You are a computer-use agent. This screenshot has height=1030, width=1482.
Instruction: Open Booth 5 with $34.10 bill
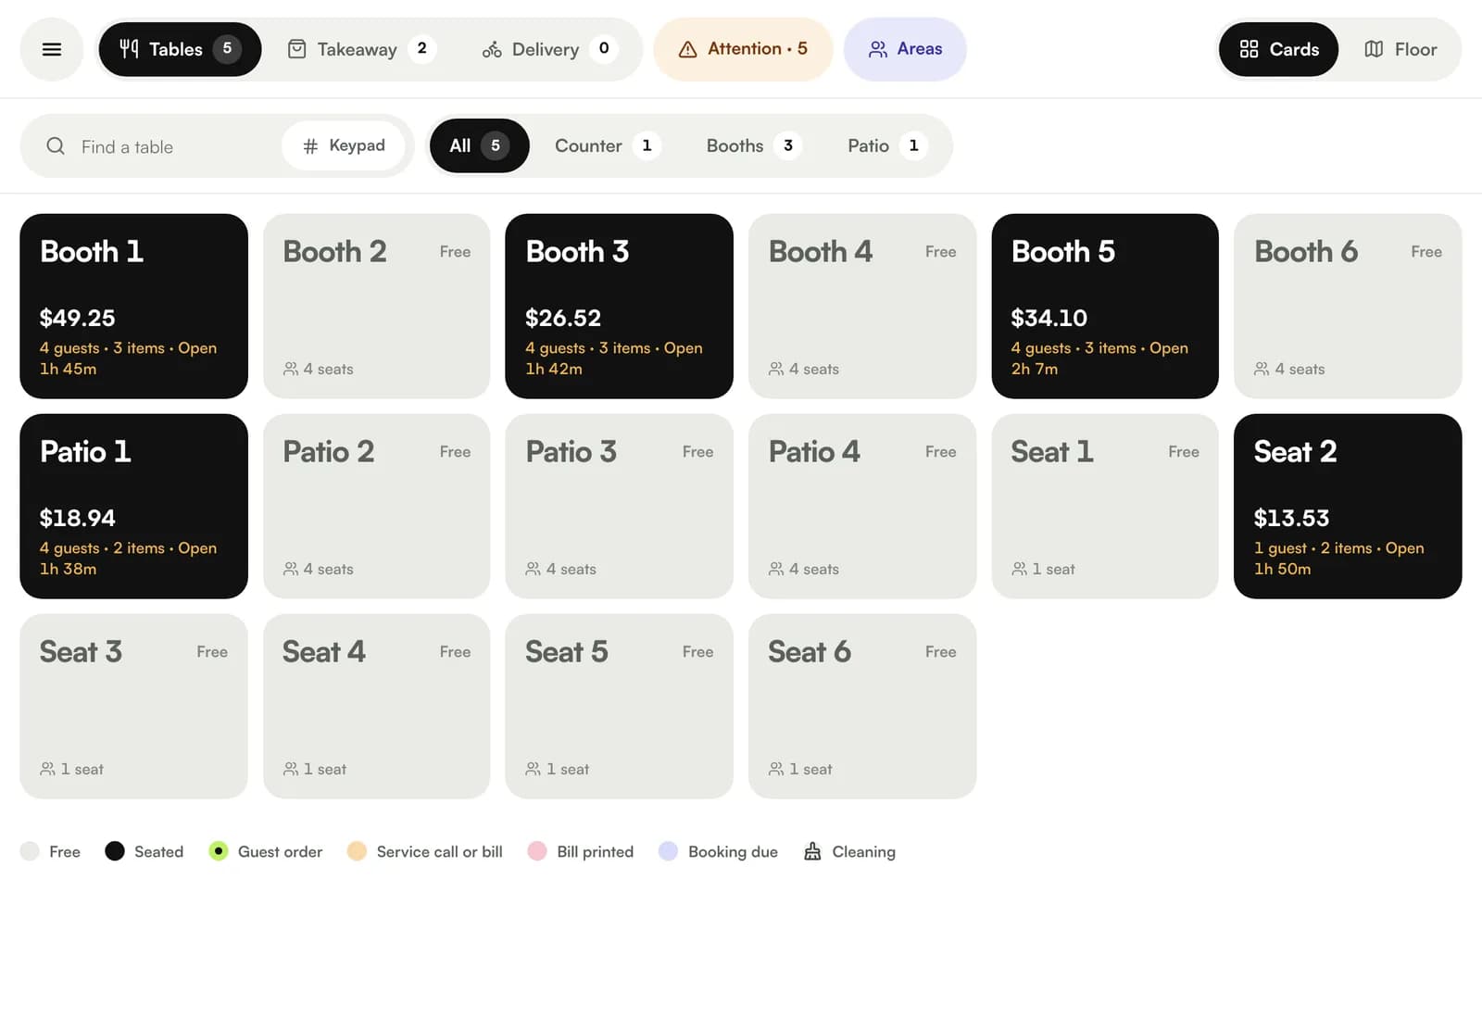[1105, 307]
